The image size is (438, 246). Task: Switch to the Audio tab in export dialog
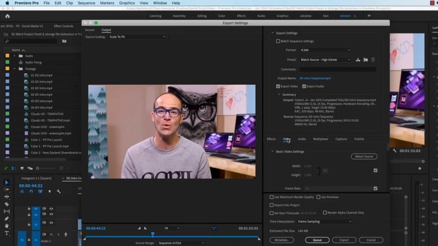[302, 139]
